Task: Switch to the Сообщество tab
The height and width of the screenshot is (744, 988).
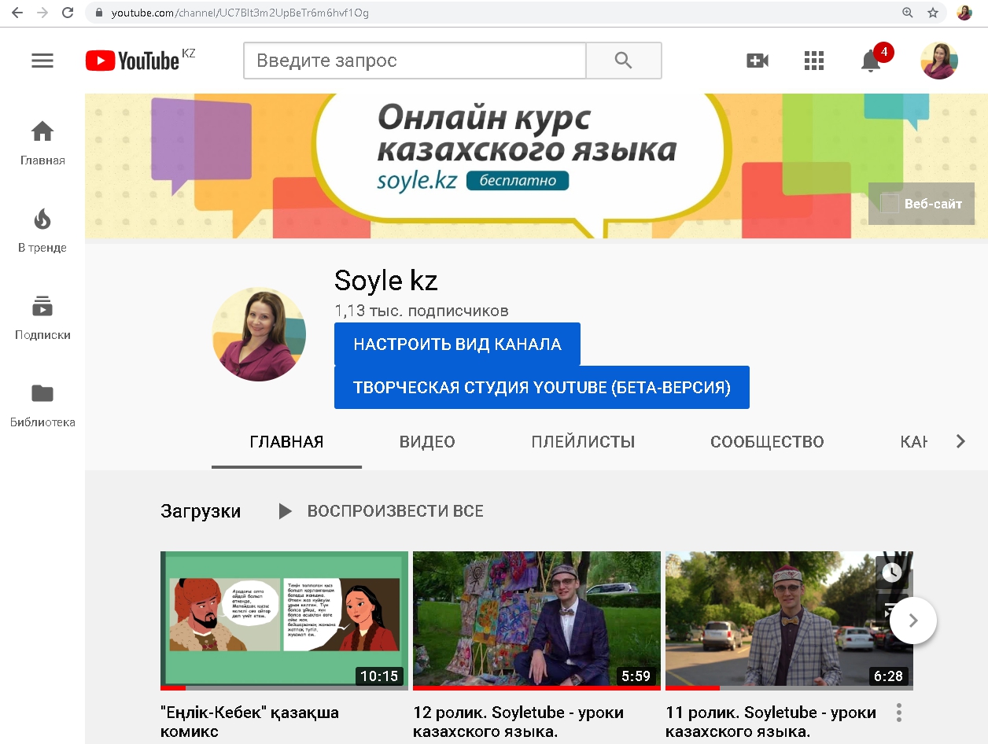Action: point(767,442)
